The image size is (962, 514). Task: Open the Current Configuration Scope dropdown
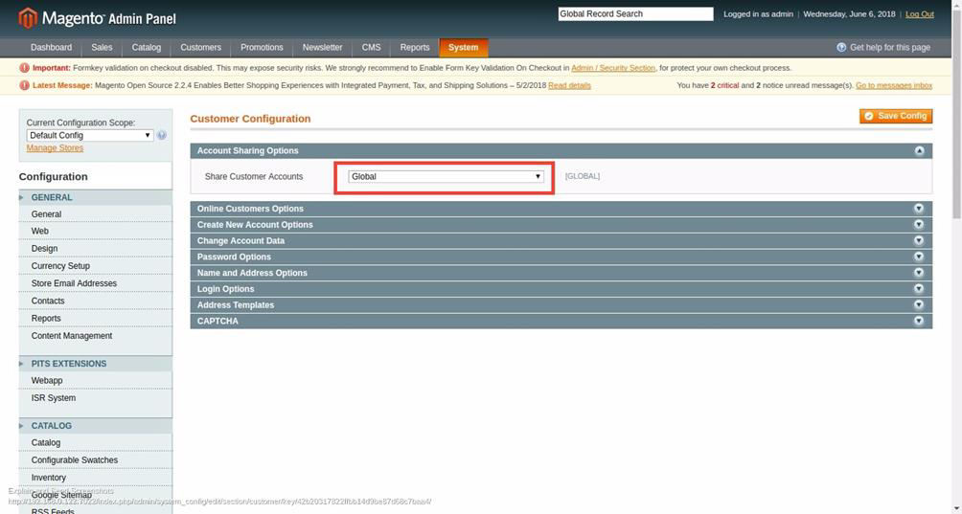click(89, 135)
